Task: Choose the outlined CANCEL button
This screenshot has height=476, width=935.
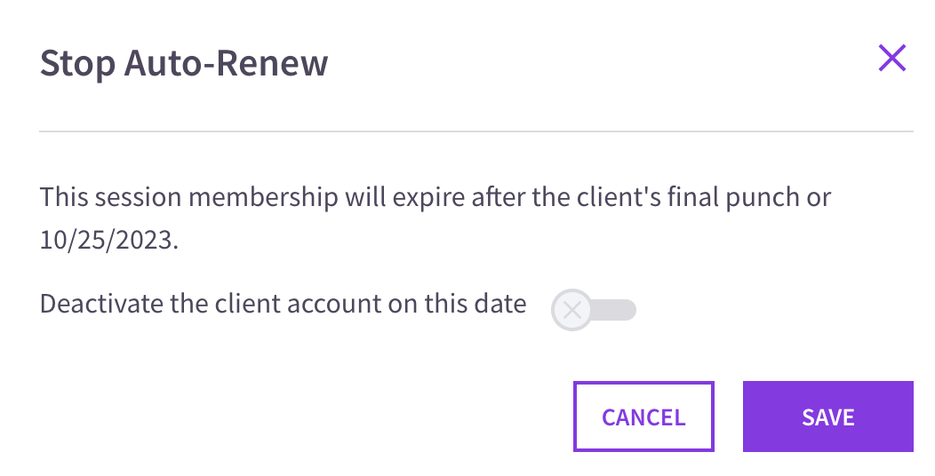Action: click(x=643, y=416)
